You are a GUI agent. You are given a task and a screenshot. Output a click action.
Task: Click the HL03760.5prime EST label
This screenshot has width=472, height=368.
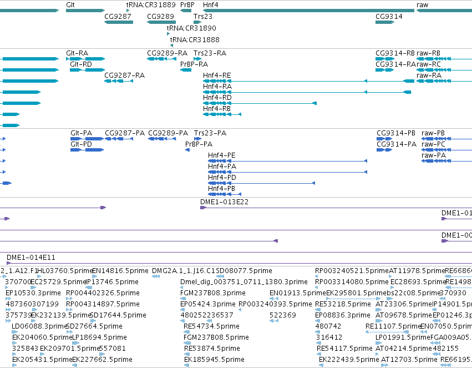[x=64, y=271]
